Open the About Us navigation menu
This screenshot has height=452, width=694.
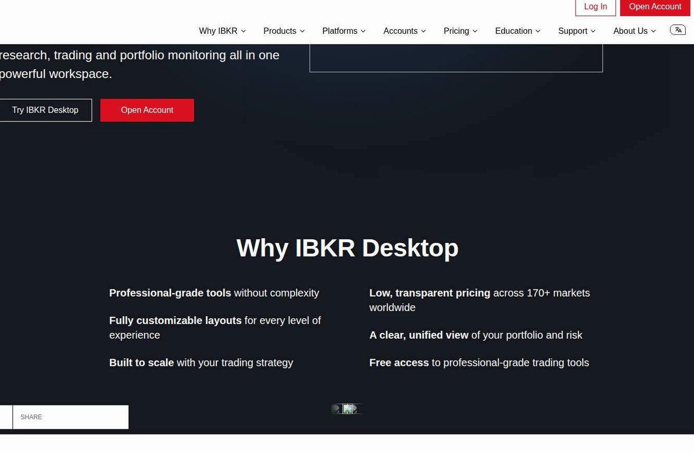pyautogui.click(x=635, y=31)
